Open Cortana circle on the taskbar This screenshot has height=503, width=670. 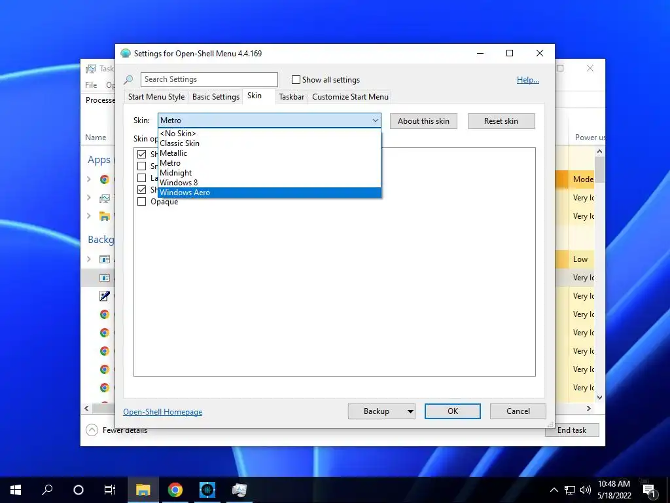(79, 490)
